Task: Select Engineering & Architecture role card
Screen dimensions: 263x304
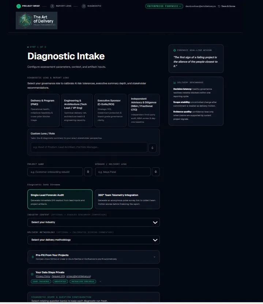Action: (77, 110)
